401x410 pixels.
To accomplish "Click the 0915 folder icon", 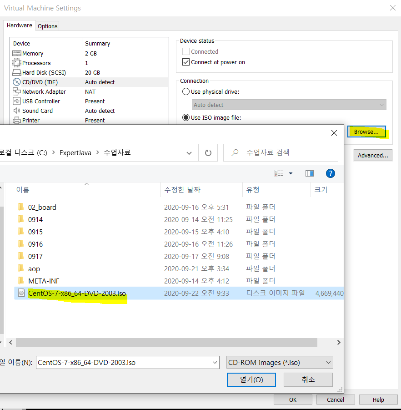I will (21, 232).
